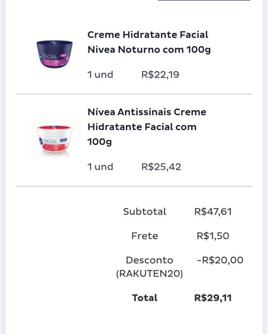This screenshot has height=334, width=268.
Task: Click the Frete label
Action: point(145,236)
